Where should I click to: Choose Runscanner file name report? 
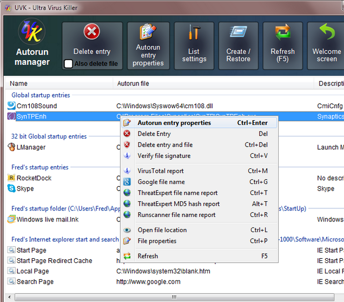[199, 215]
